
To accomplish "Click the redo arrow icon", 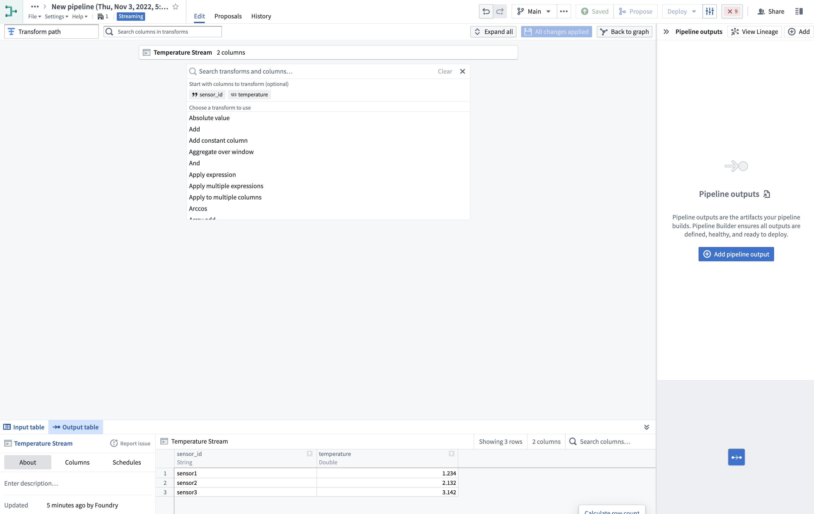I will pyautogui.click(x=500, y=11).
